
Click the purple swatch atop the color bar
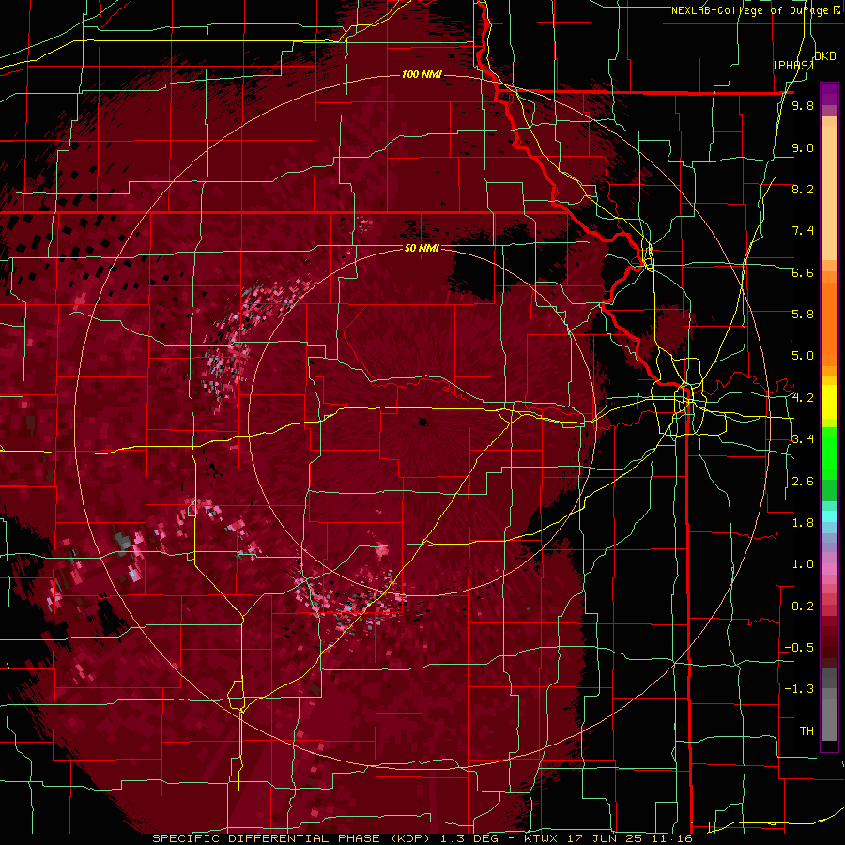coord(829,94)
